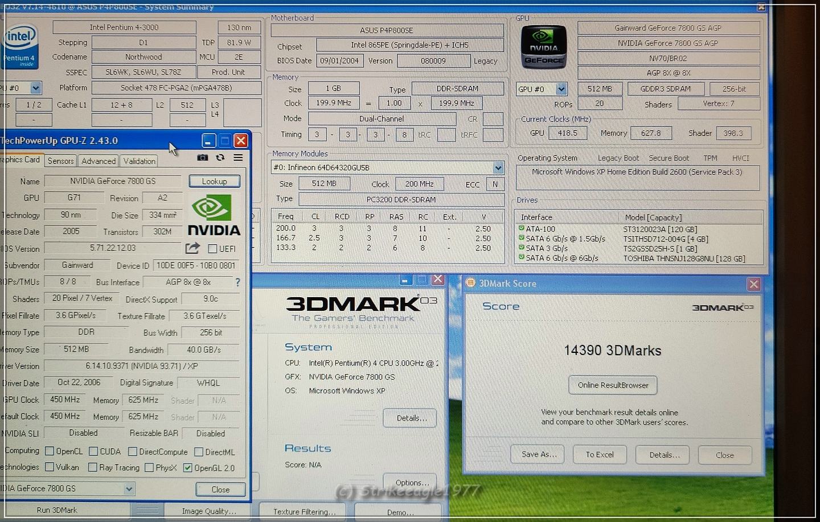Open the CPU #0 selector dropdown

[x=35, y=88]
